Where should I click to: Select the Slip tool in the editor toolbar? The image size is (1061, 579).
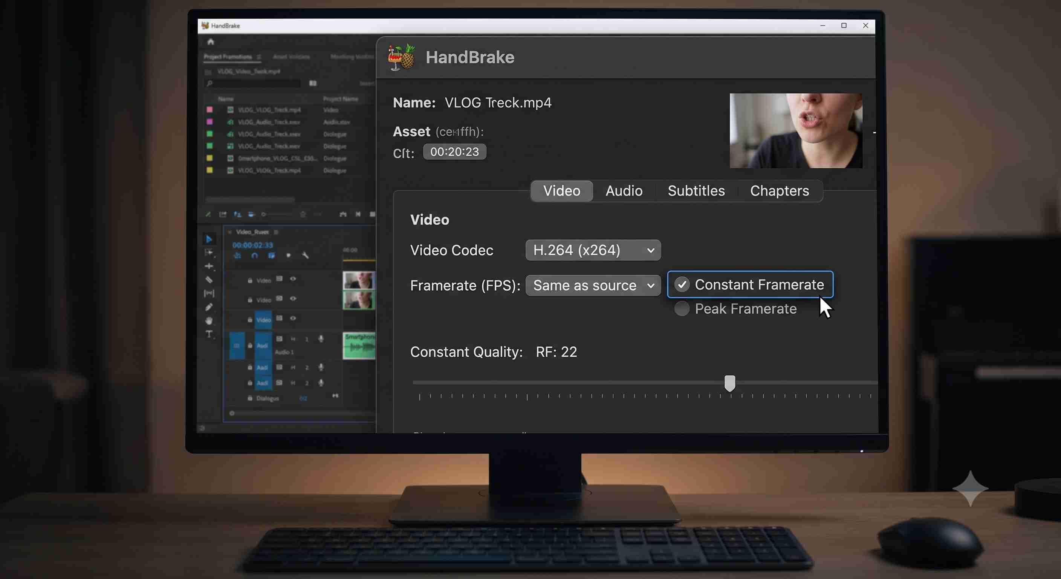point(209,293)
